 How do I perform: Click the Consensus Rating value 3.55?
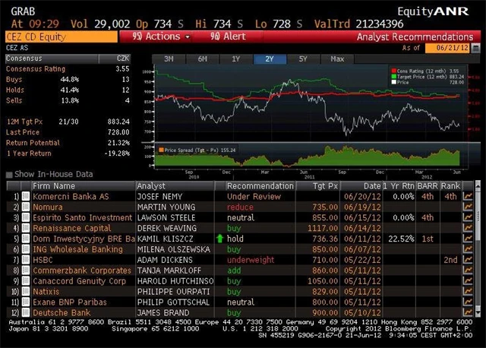tap(122, 69)
